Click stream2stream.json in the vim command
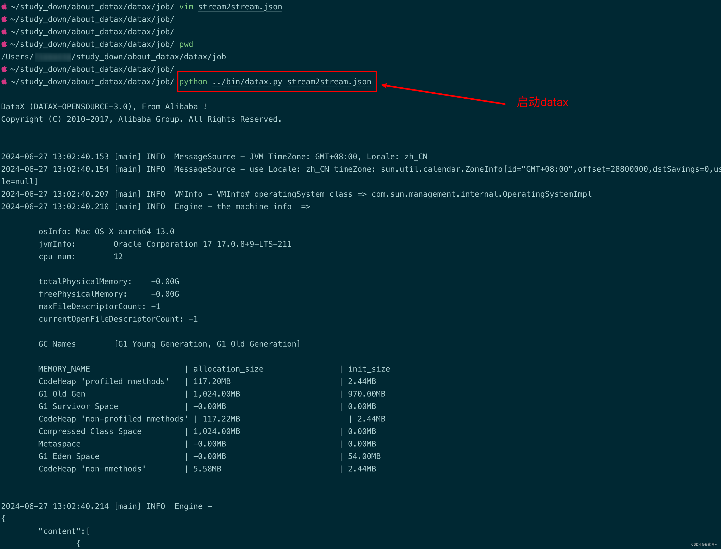The height and width of the screenshot is (549, 721). tap(240, 7)
